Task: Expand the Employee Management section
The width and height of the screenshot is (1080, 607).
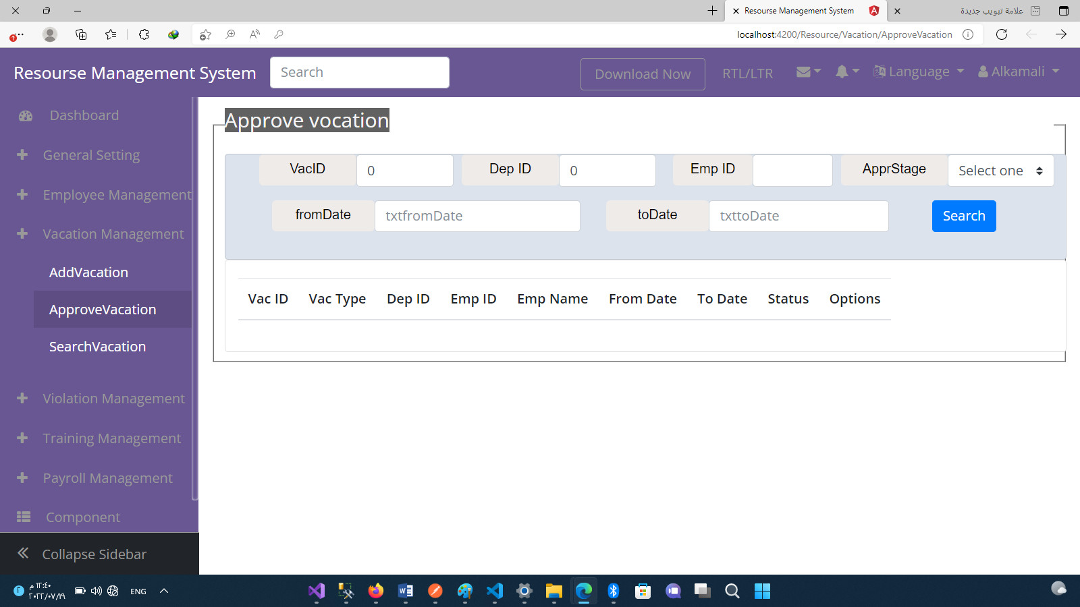Action: (116, 194)
